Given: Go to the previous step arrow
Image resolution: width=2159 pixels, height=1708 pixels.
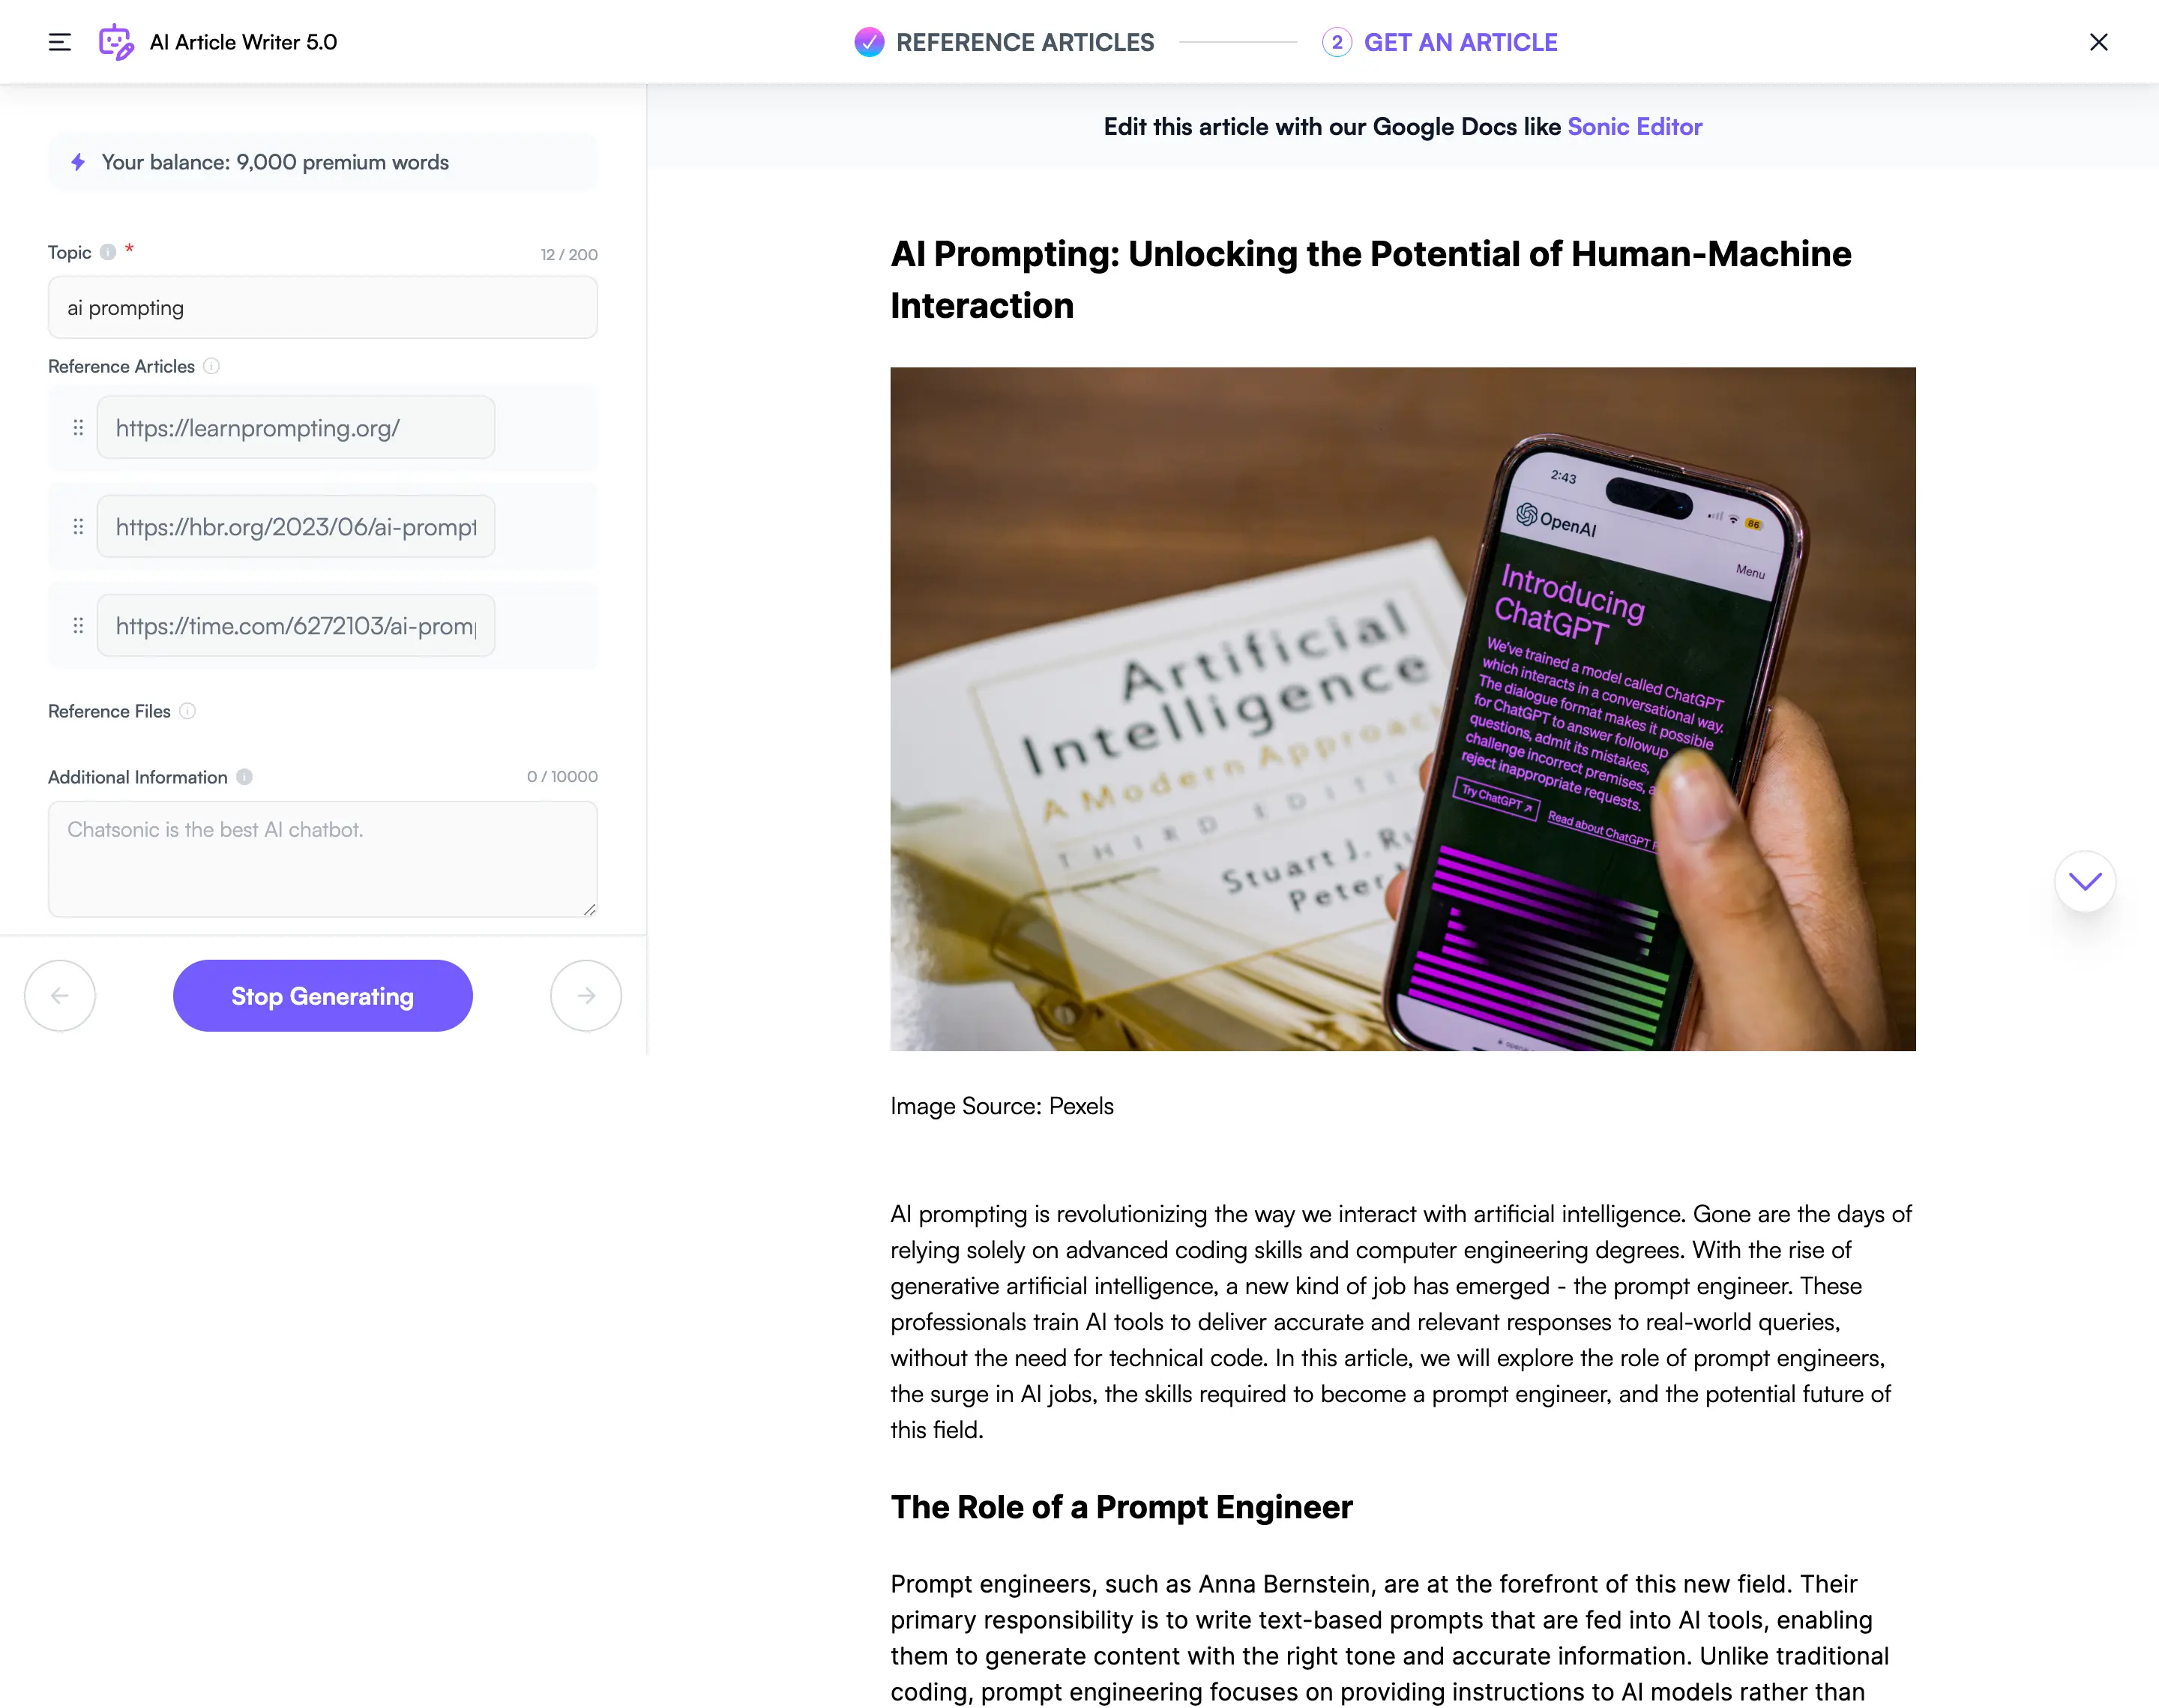Looking at the screenshot, I should click(x=60, y=996).
